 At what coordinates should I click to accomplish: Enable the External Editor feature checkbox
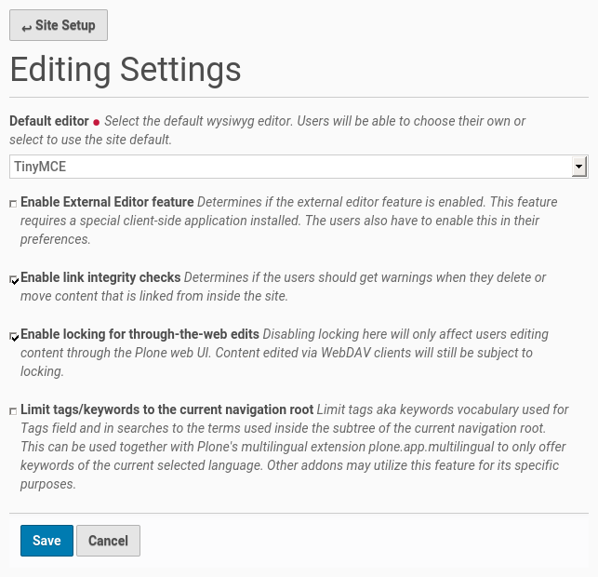13,203
